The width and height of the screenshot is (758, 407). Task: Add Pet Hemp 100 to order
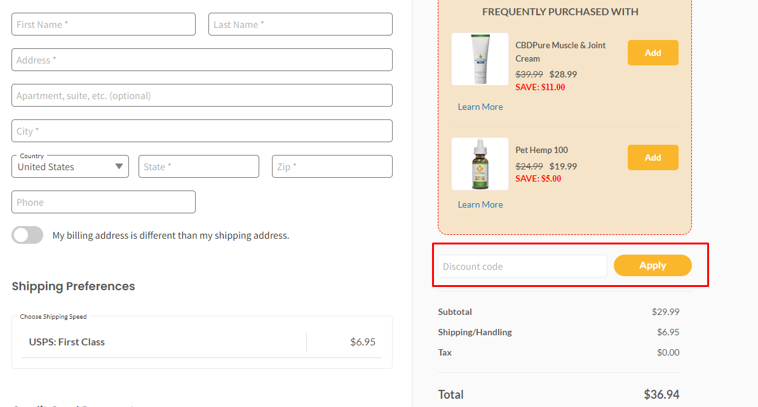[653, 157]
